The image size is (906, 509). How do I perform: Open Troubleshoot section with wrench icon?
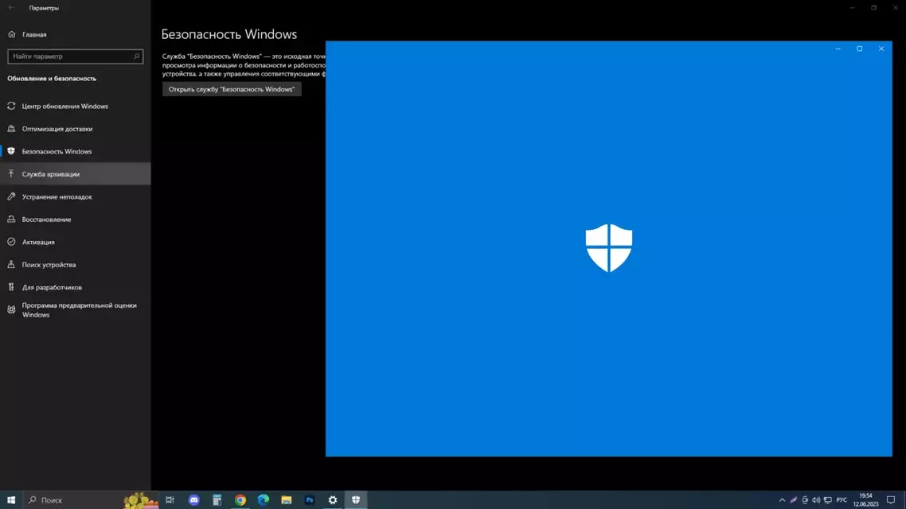coord(57,196)
